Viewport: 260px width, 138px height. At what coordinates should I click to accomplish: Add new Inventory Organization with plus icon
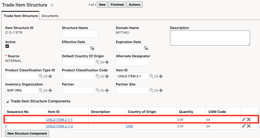tap(50, 90)
